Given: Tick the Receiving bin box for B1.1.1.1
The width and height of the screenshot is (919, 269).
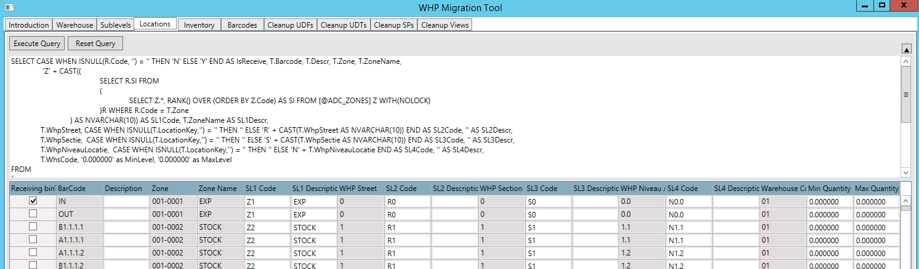Looking at the screenshot, I should [x=33, y=227].
